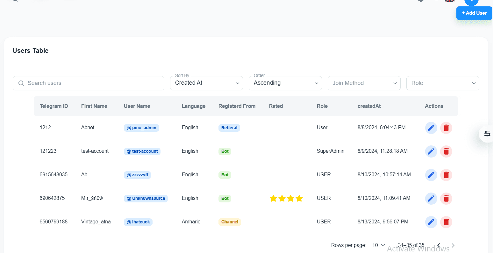The width and height of the screenshot is (493, 253).
Task: Open the @zzzzzvff username tag
Action: pos(137,175)
